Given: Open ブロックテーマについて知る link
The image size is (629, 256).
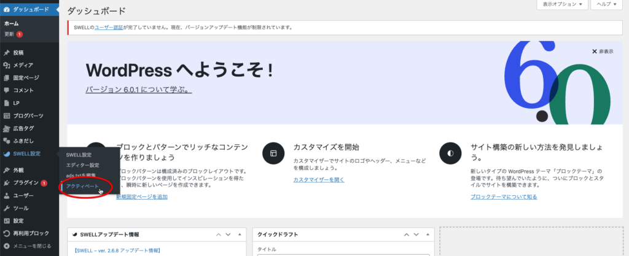Looking at the screenshot, I should [x=504, y=196].
